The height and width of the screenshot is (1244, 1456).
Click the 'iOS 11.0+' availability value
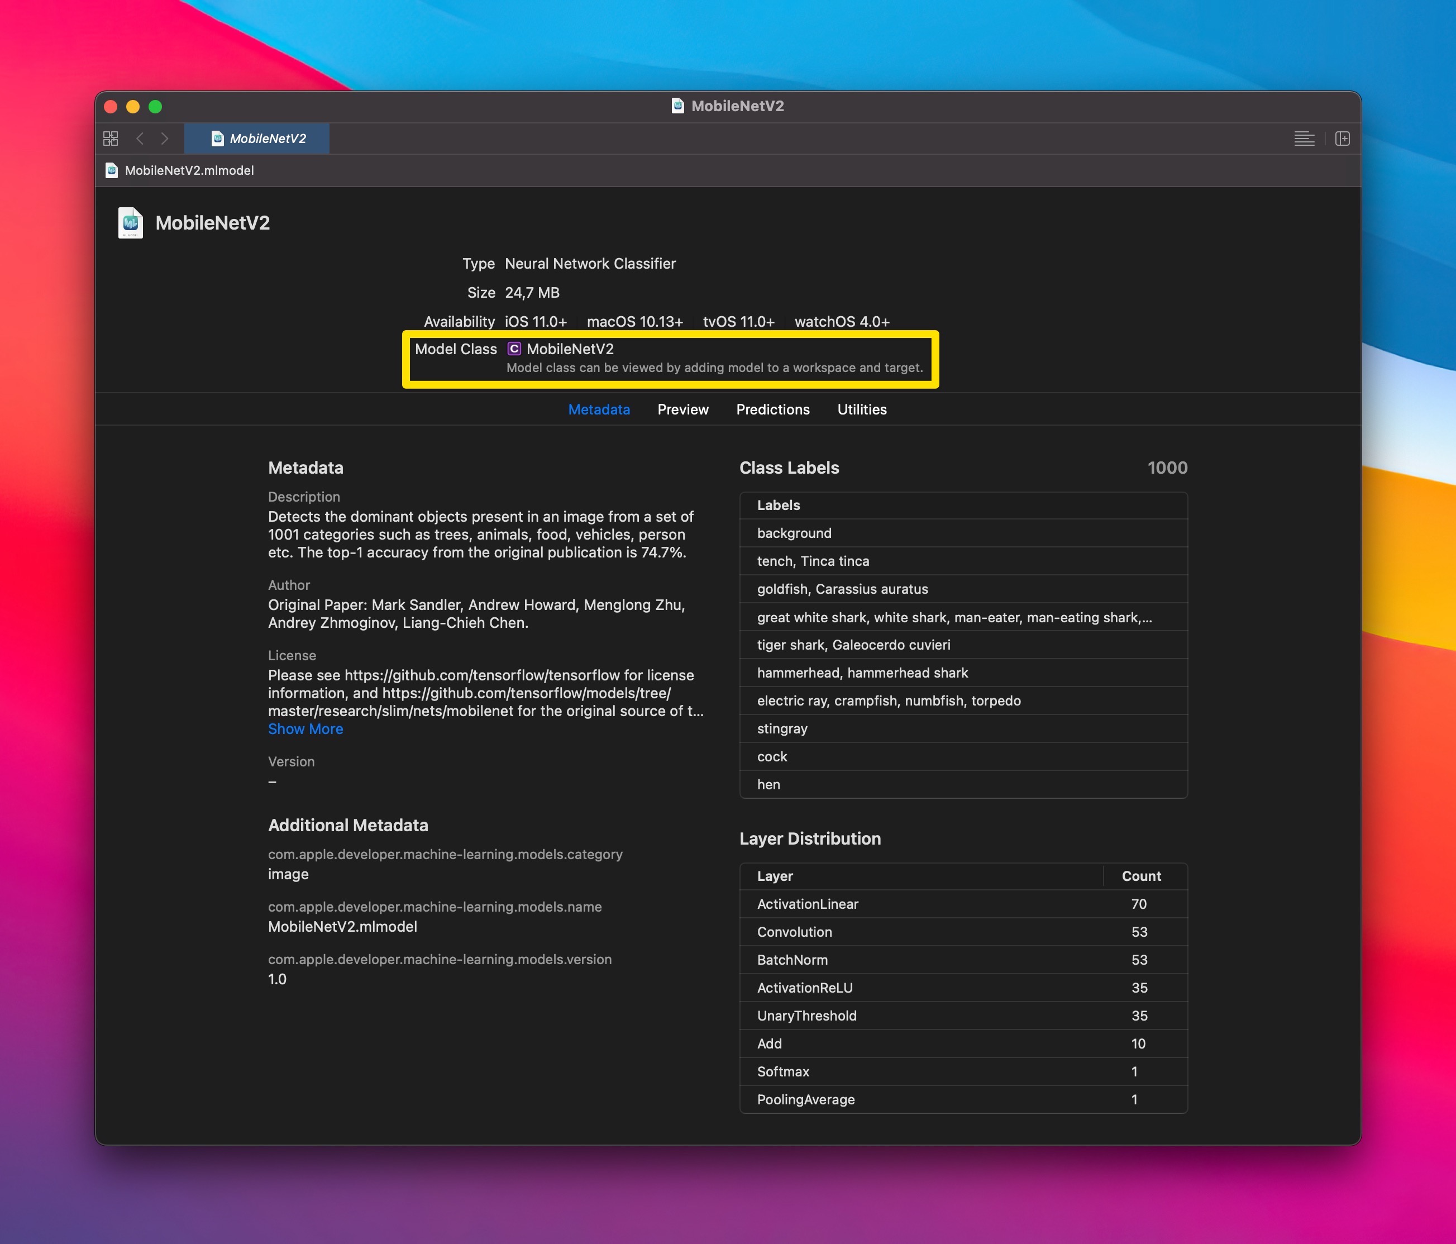point(536,322)
